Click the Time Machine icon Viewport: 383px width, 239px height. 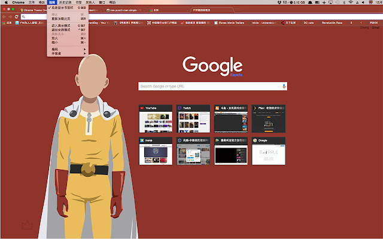(338, 2)
